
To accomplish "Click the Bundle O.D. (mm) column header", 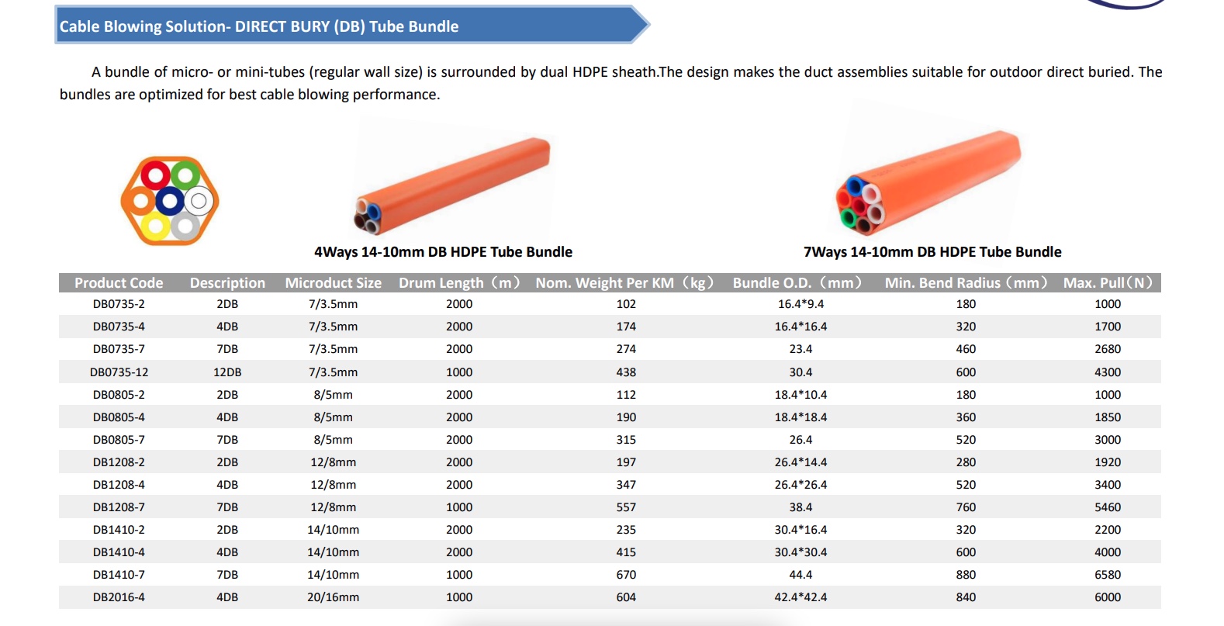I will (x=797, y=283).
